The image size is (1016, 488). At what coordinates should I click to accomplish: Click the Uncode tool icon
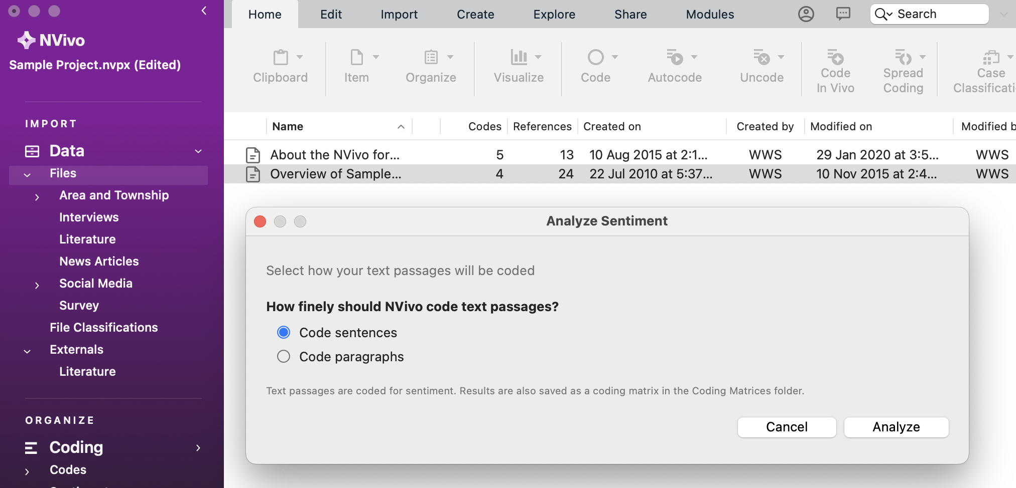pos(761,58)
